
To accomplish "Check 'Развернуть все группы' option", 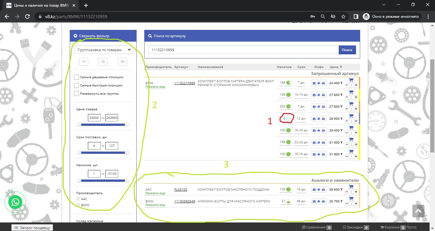I will [76, 93].
